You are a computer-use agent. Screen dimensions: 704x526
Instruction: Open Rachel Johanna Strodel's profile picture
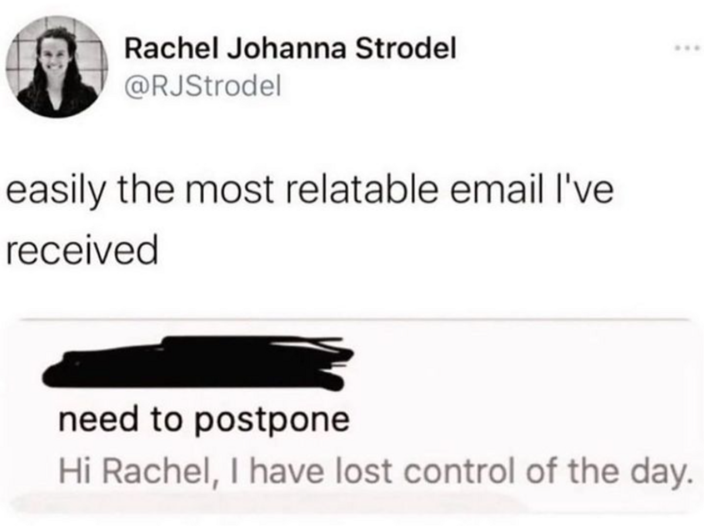pyautogui.click(x=57, y=66)
